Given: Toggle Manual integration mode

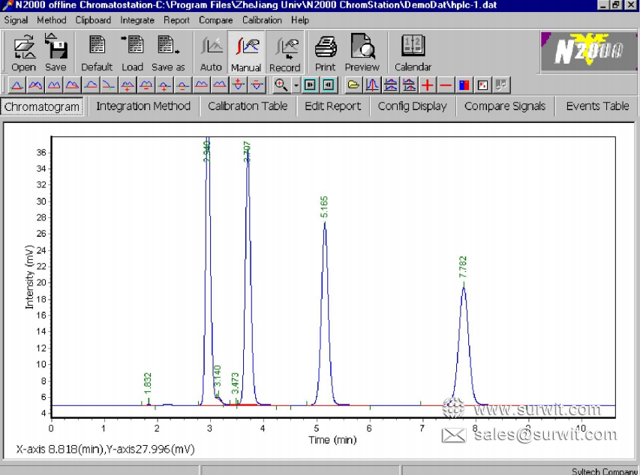Looking at the screenshot, I should coord(246,52).
